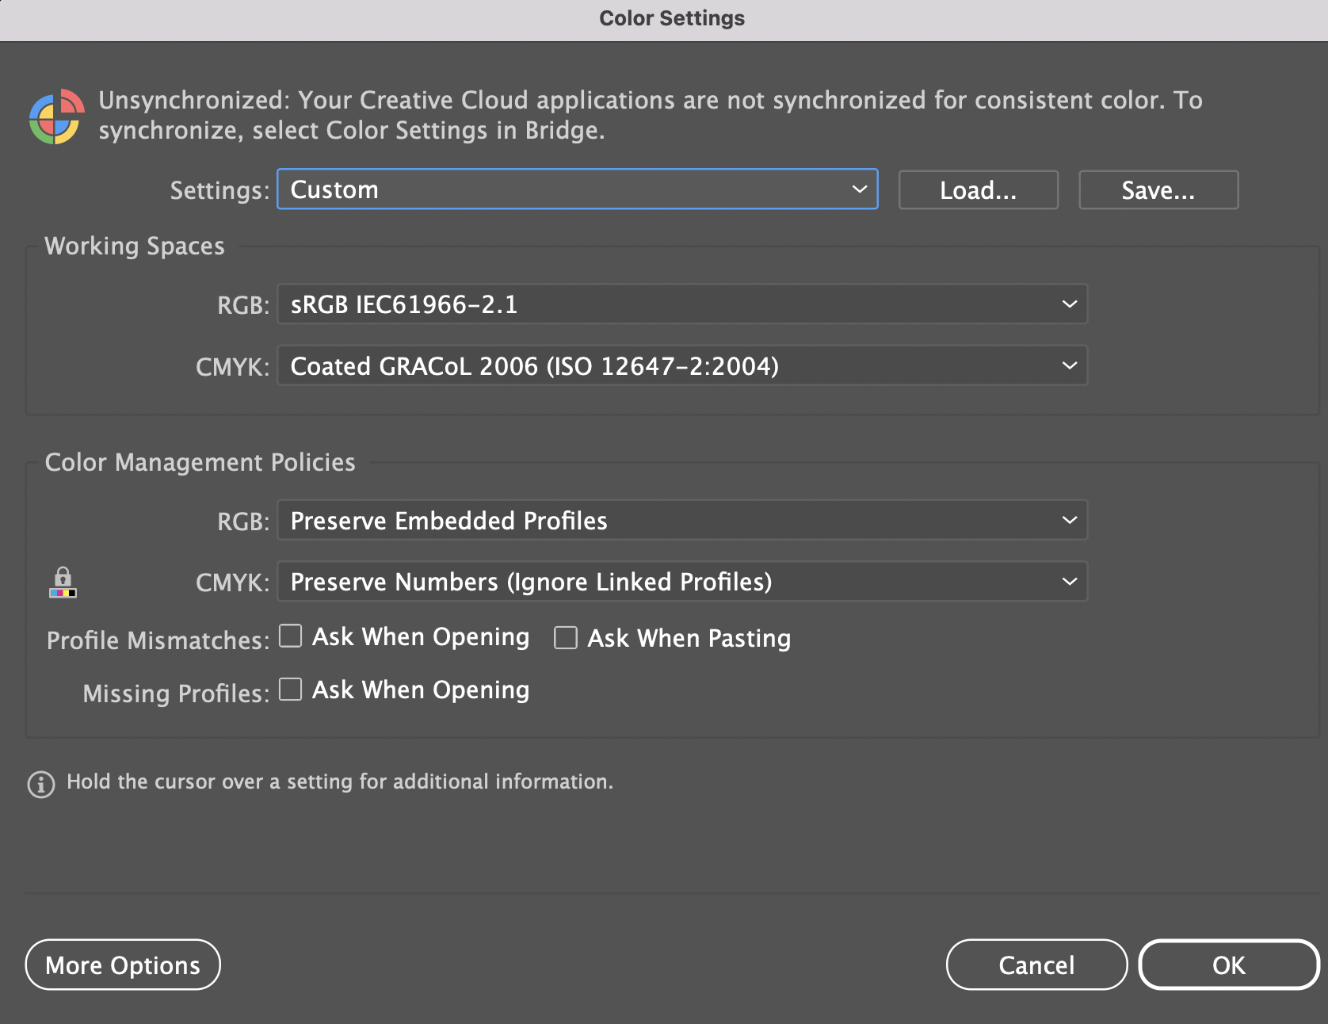Confirm settings with OK
Screen dimensions: 1328x1024
tap(1228, 965)
